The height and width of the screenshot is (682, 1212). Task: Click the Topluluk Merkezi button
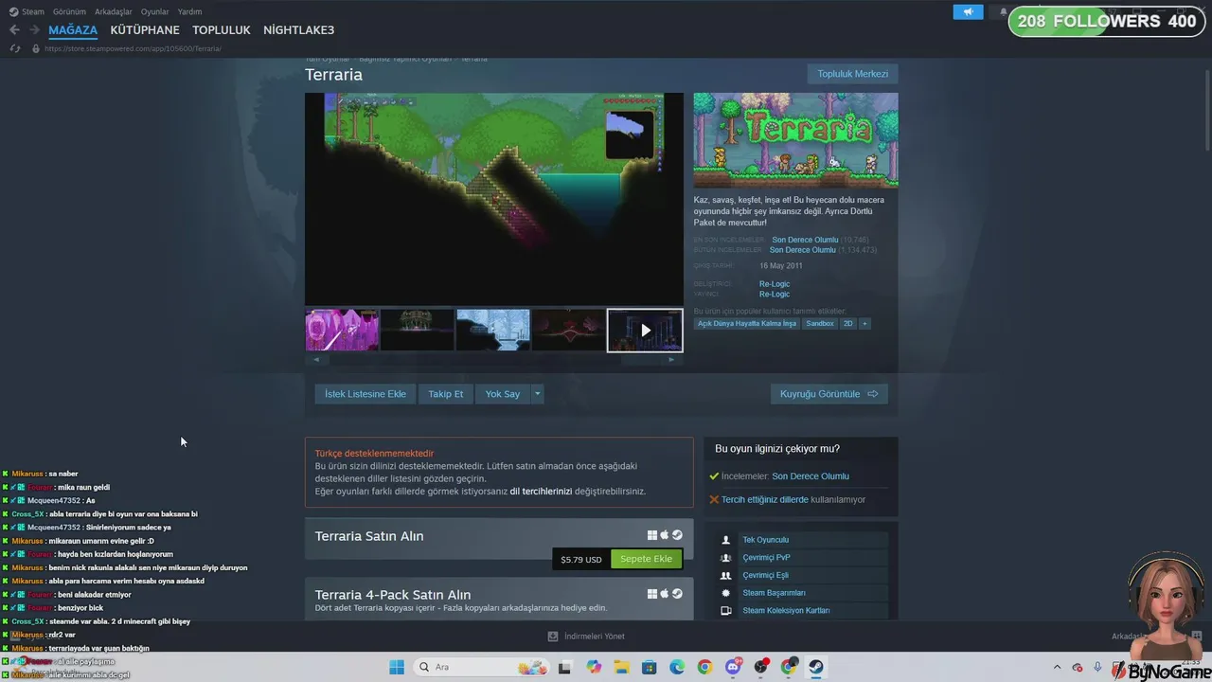coord(852,74)
